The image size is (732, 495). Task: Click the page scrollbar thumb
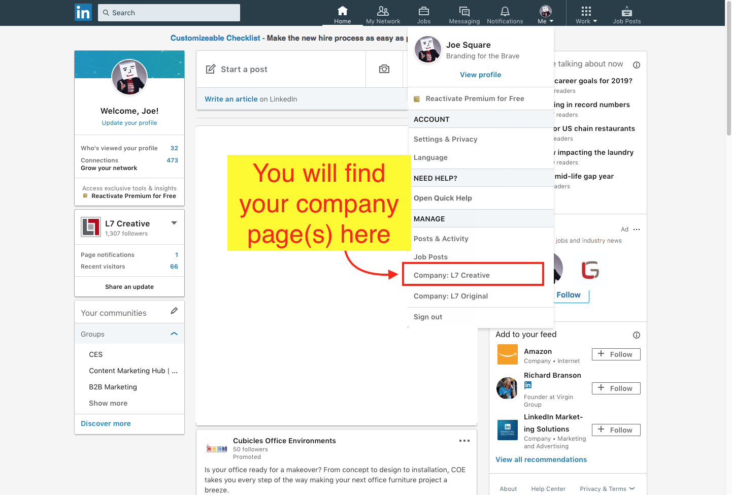(x=729, y=69)
